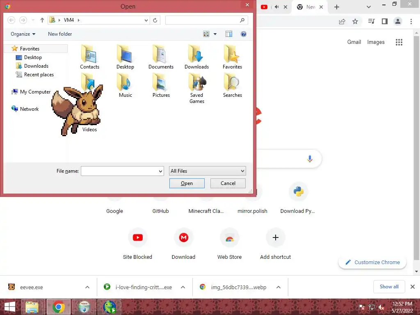Screen dimensions: 420x315
Task: Open Chrome tab search chevron
Action: coord(369,7)
